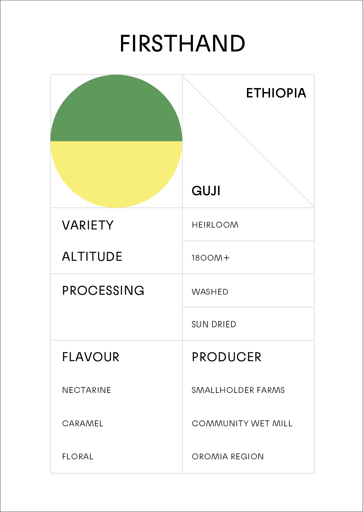Select the WASHED processing value

210,292
